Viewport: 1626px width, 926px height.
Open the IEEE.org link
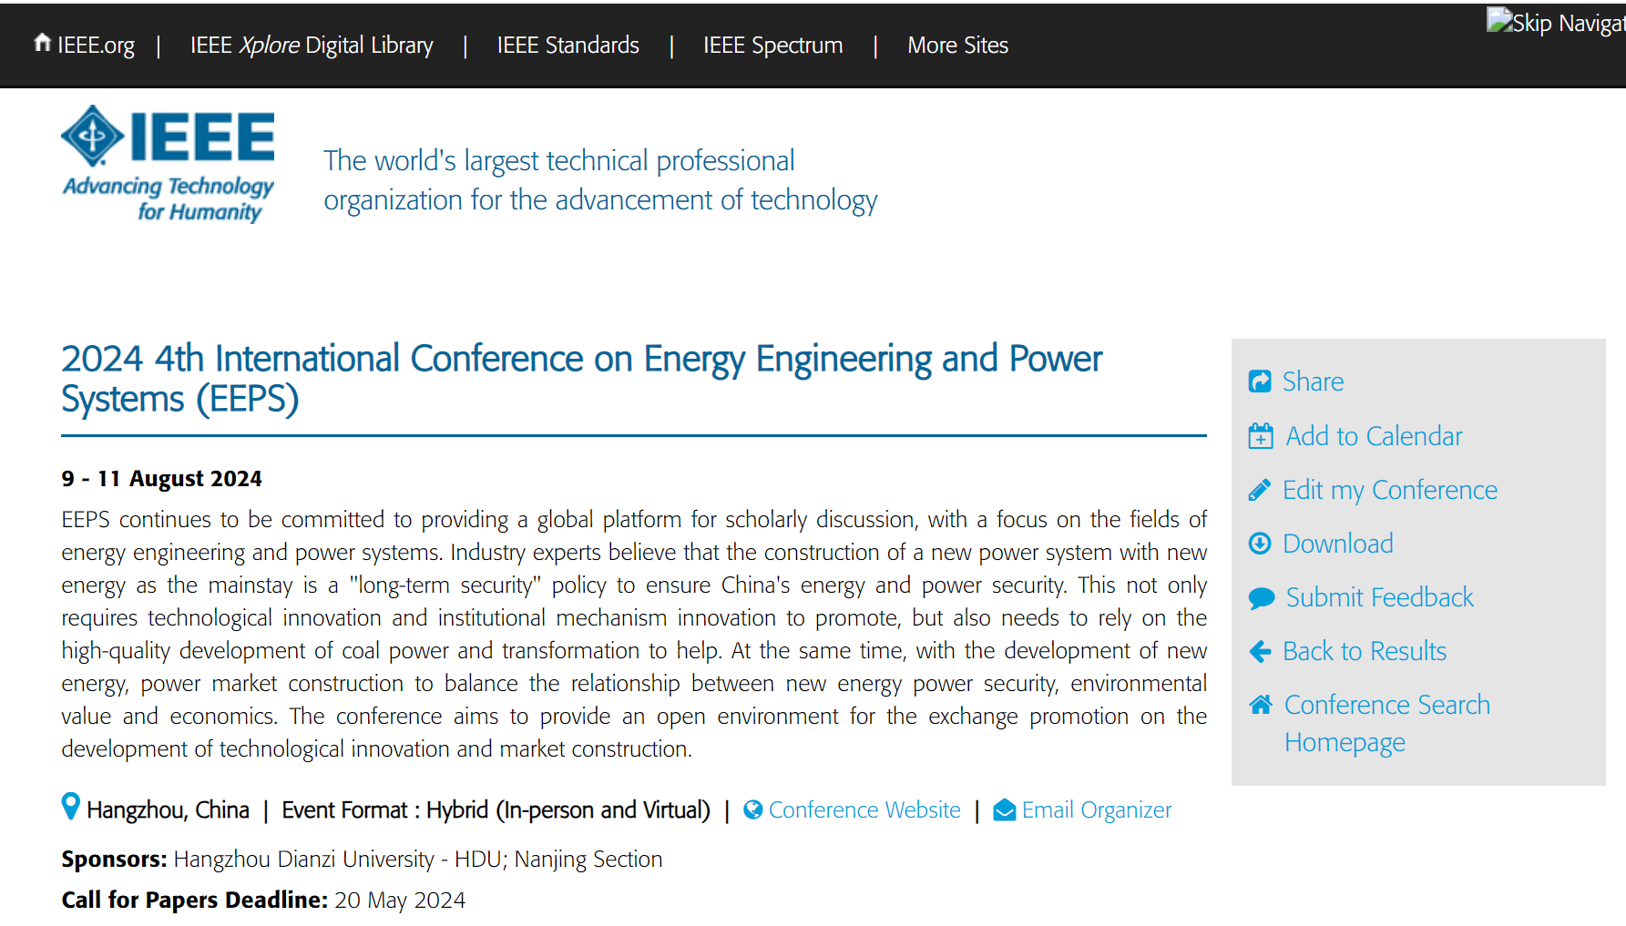click(96, 45)
